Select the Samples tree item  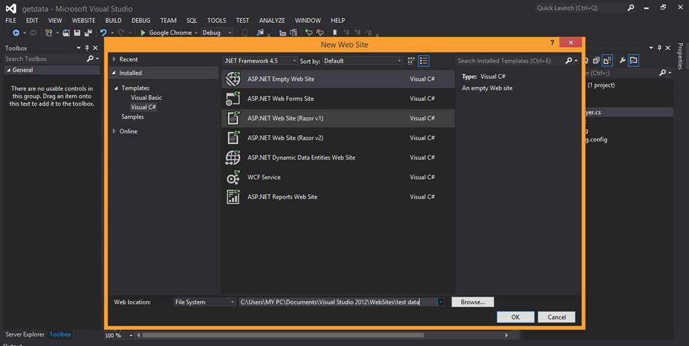click(133, 117)
